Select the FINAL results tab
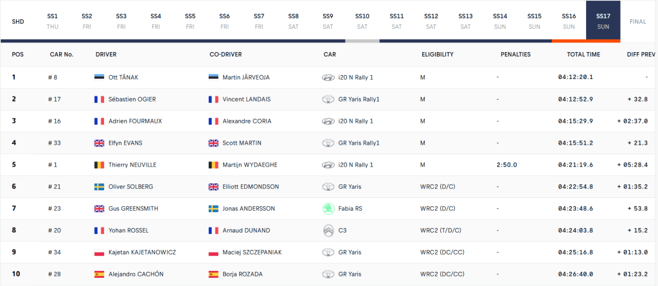This screenshot has height=286, width=658. coord(638,21)
